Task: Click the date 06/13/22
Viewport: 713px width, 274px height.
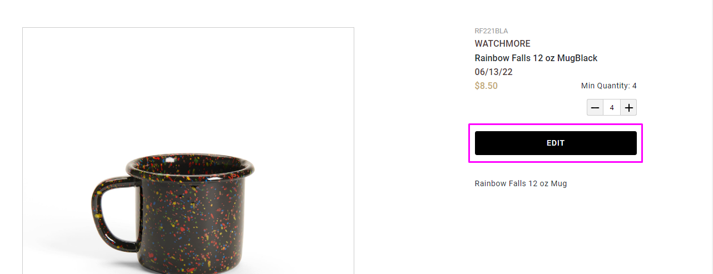Action: point(493,72)
